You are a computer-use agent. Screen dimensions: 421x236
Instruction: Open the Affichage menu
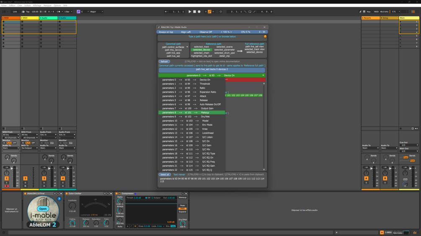tap(37, 5)
